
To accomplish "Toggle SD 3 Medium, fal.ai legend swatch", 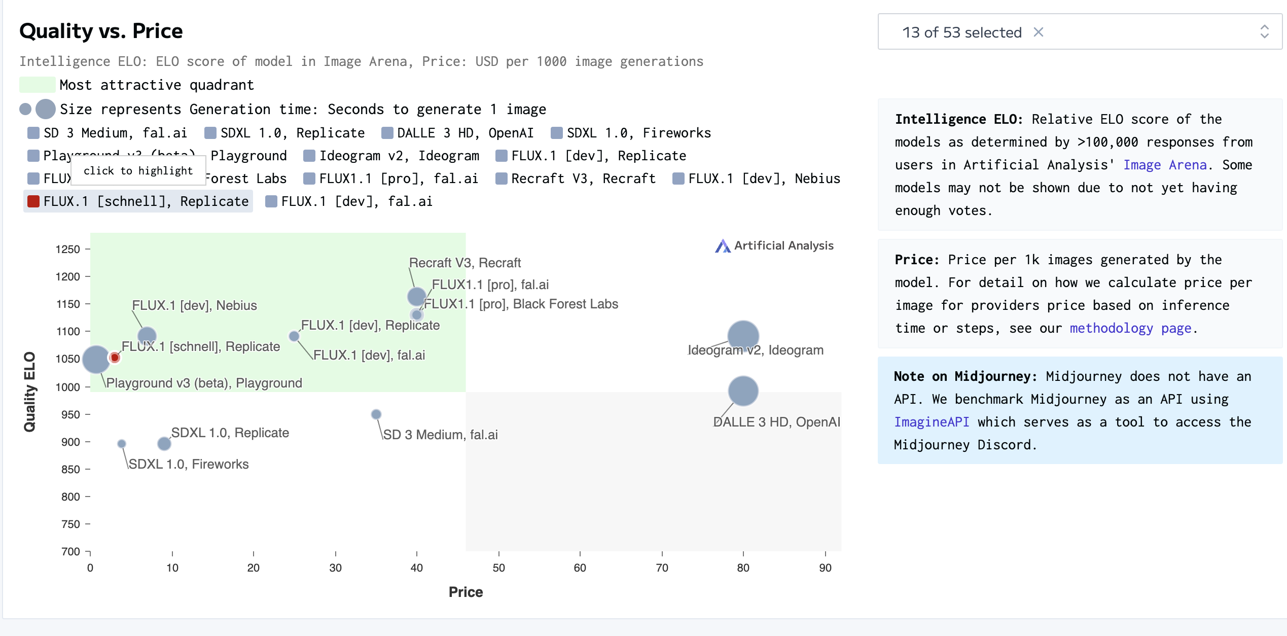I will point(33,133).
